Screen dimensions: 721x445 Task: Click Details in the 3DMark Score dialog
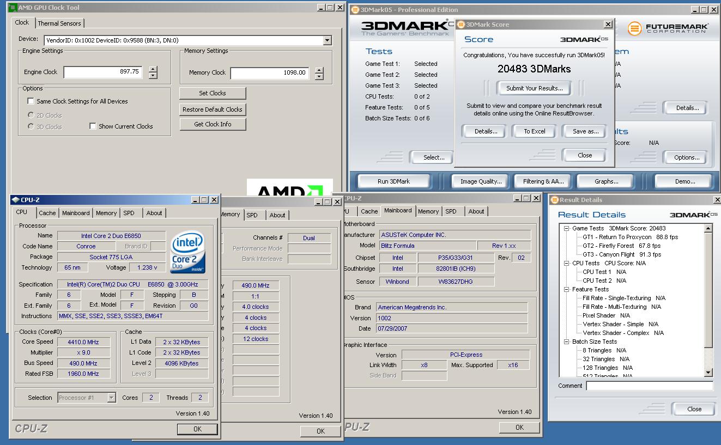tap(486, 131)
